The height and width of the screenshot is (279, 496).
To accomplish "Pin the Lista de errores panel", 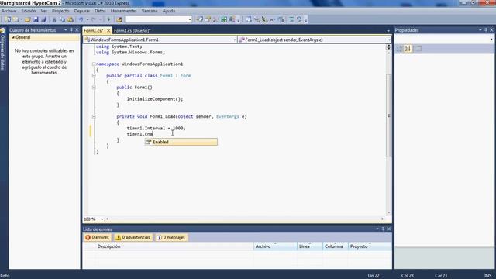I will (383, 229).
